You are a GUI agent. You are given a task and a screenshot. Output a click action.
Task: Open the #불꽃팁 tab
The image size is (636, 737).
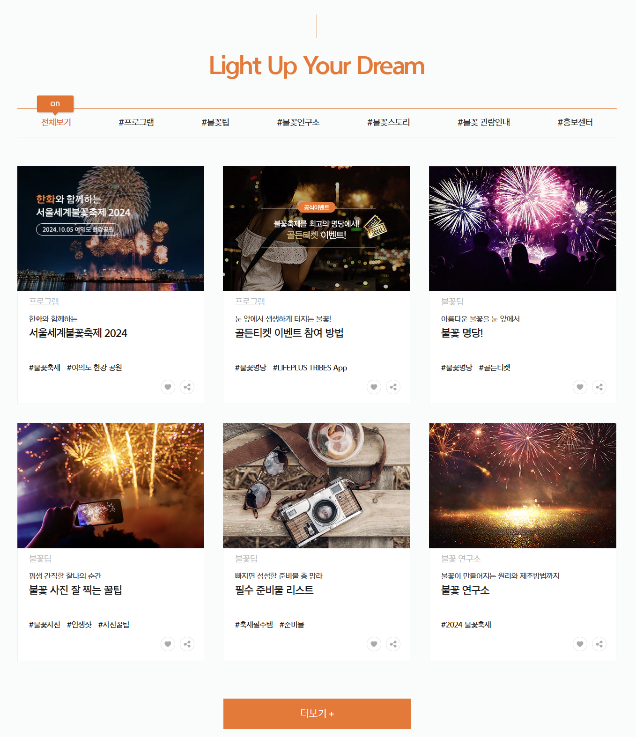click(215, 122)
